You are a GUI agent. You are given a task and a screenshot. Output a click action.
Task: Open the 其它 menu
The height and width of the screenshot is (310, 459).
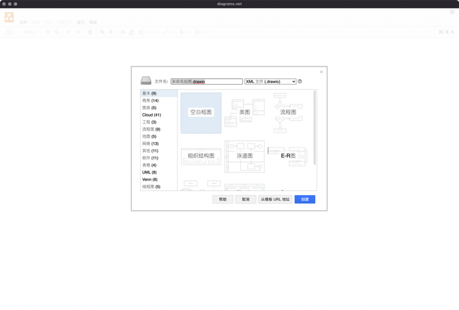[x=81, y=22]
